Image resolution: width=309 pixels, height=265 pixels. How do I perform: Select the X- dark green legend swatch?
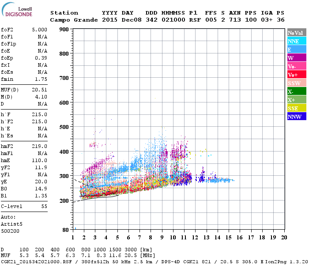pos(297,91)
